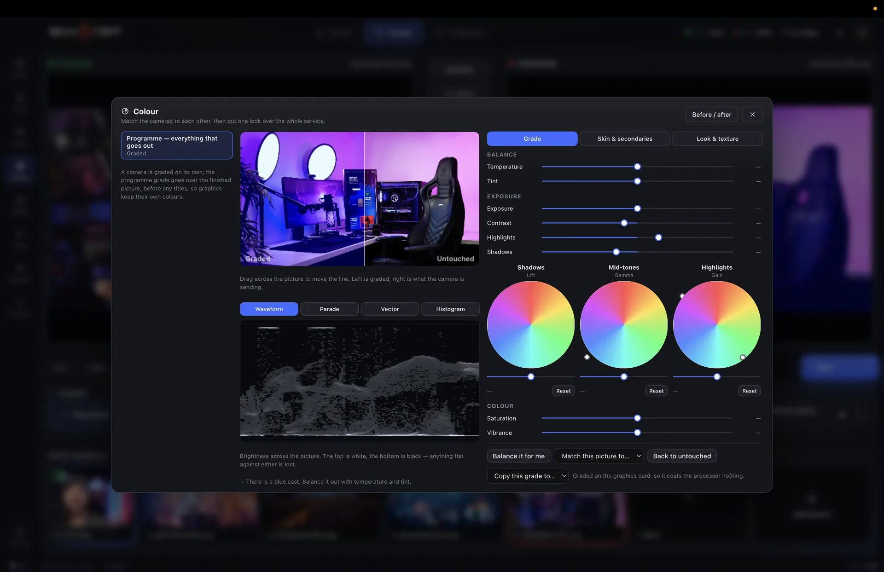
Task: Reset the Mid-tones Gamma wheel
Action: coord(656,391)
